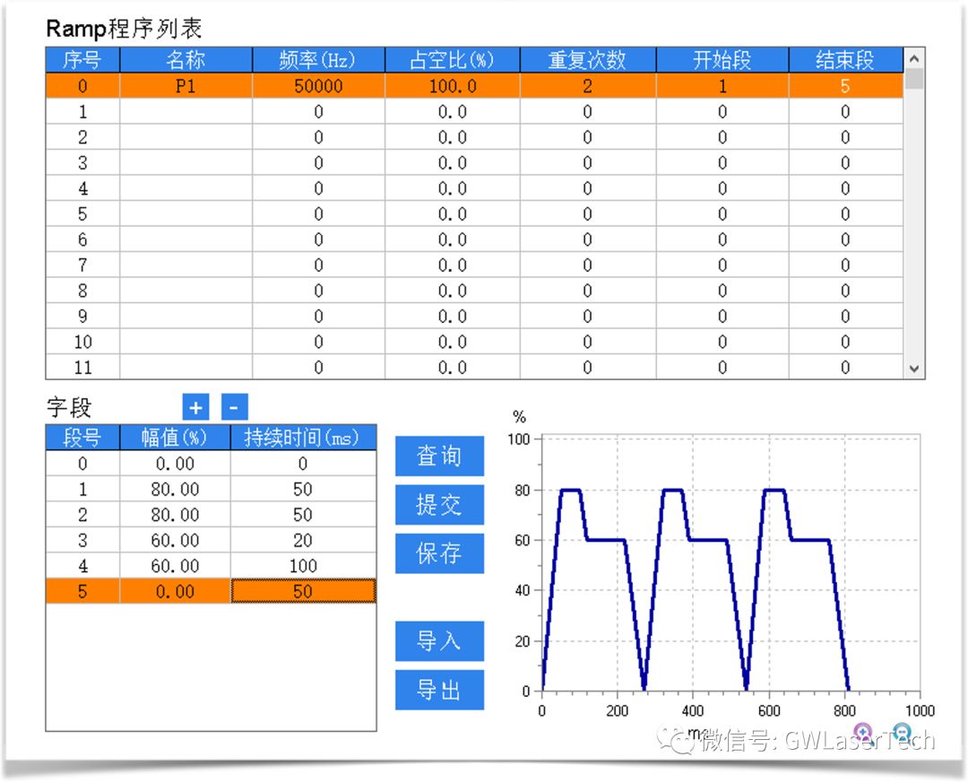Click the minus button to remove a segment
The height and width of the screenshot is (783, 968).
tap(235, 407)
